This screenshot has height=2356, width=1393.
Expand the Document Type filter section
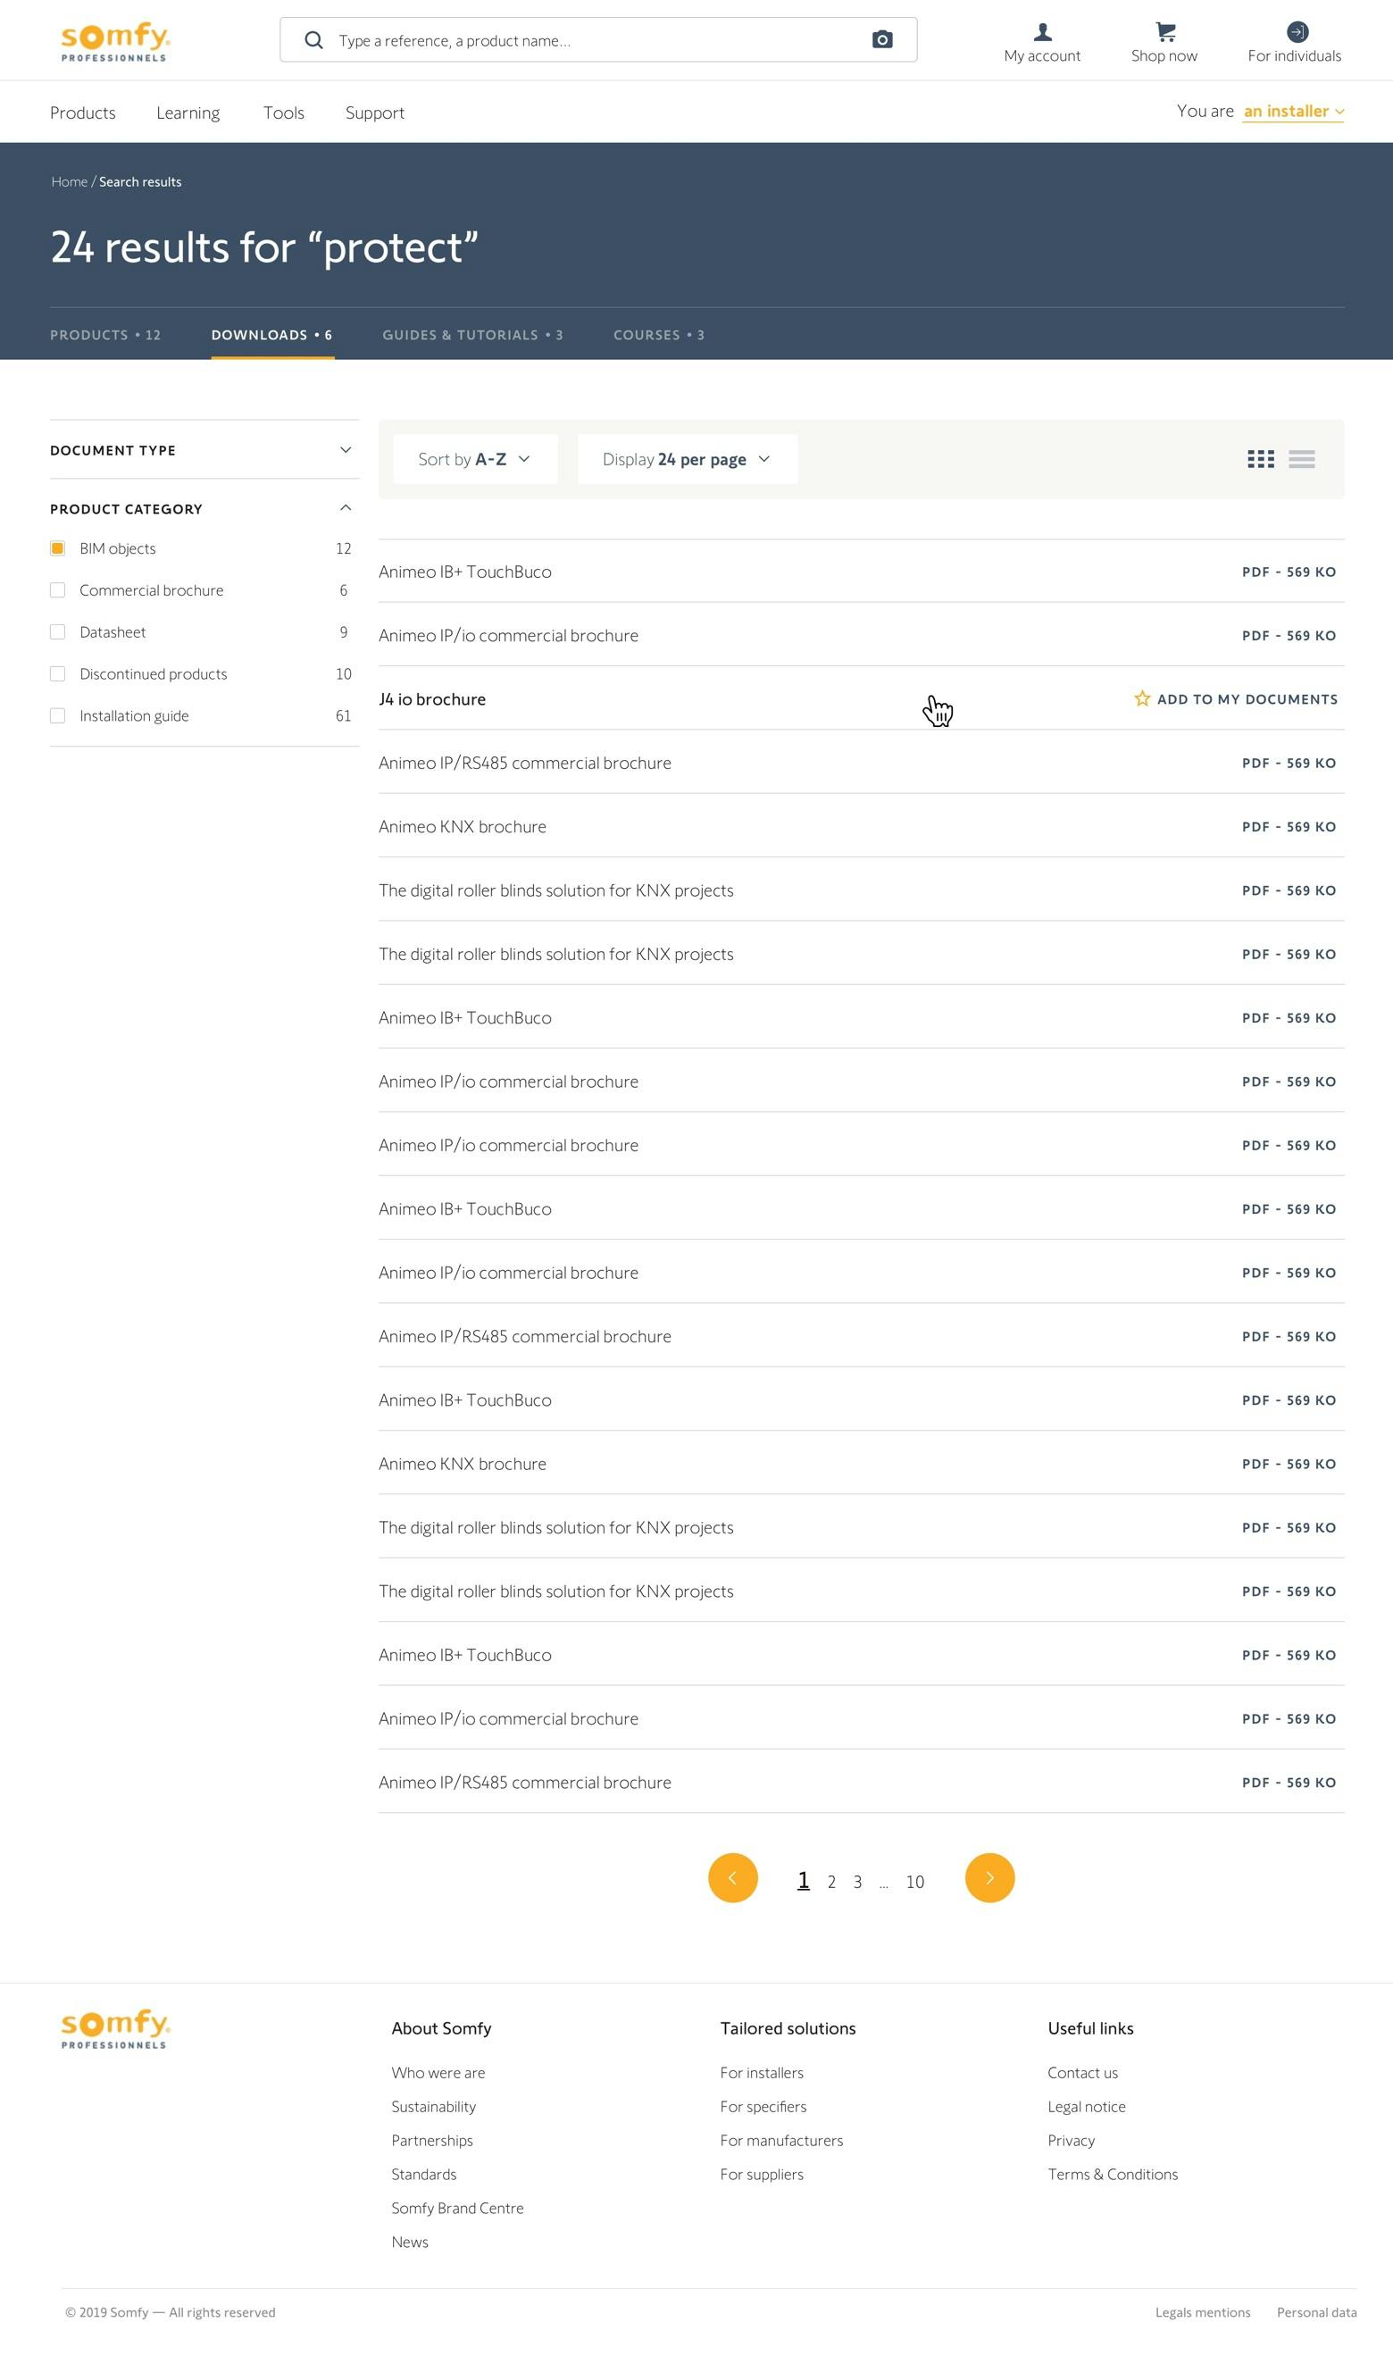tap(204, 450)
